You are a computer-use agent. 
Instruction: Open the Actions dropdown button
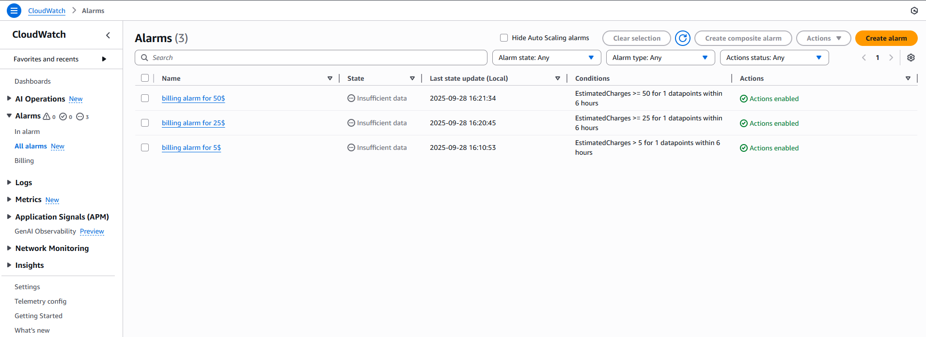[824, 38]
